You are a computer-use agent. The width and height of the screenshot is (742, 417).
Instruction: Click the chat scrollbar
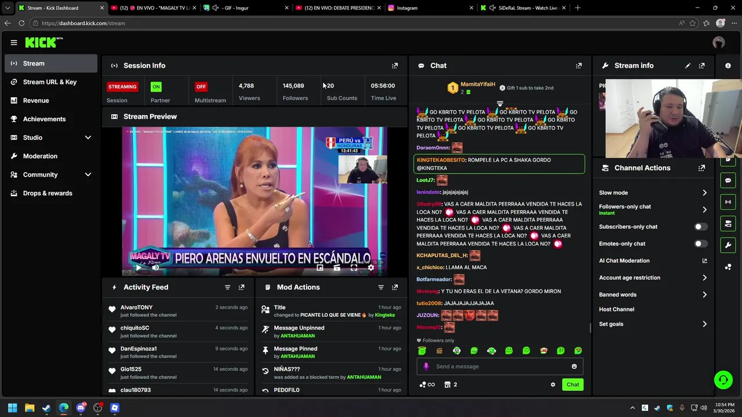[590, 328]
